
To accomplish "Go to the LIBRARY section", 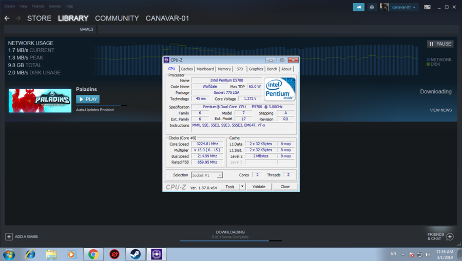I will (x=73, y=18).
